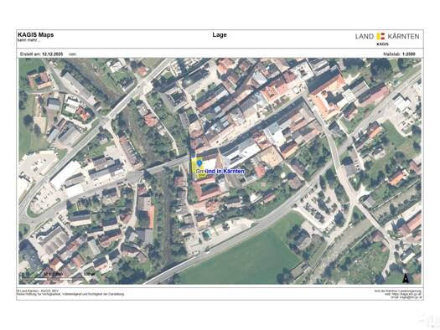
Task: Click the Land Kärnten red-yellow crest logo
Action: click(380, 36)
